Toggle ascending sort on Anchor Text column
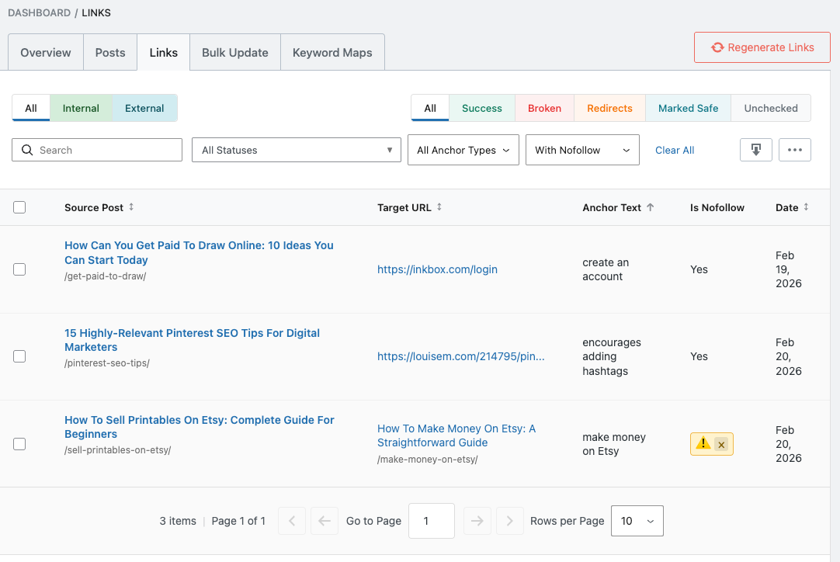 click(x=651, y=207)
